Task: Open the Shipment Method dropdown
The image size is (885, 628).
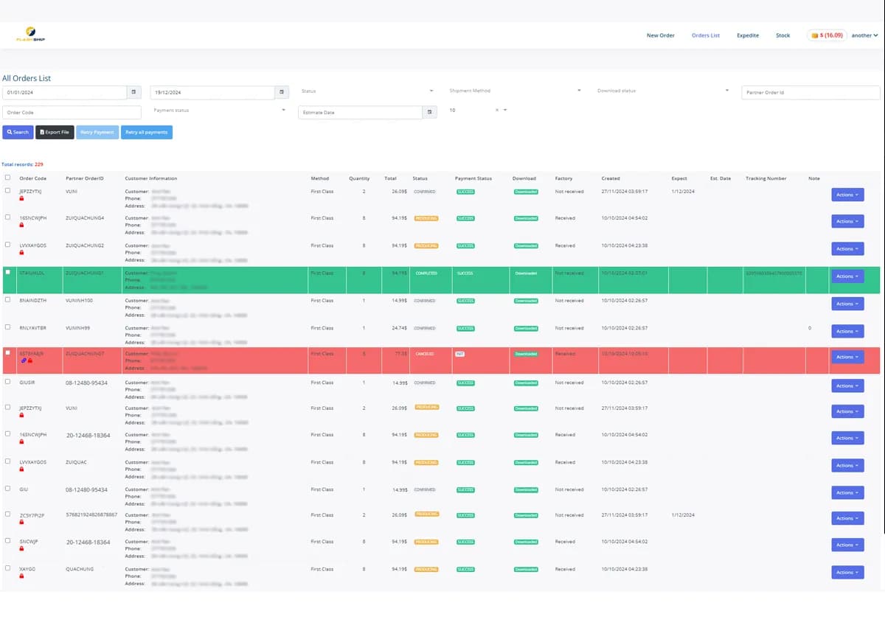Action: (x=515, y=91)
